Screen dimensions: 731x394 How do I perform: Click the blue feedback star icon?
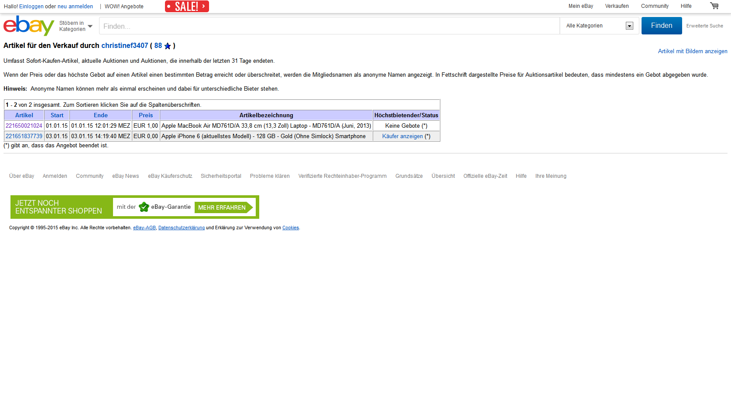tap(168, 46)
